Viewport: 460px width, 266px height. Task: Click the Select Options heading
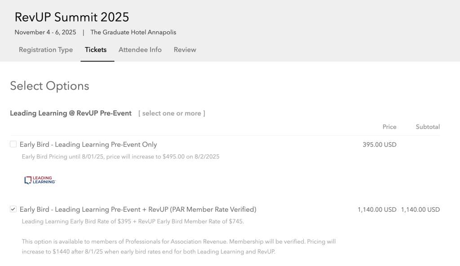50,86
